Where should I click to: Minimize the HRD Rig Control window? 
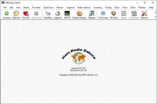(x=137, y=3)
